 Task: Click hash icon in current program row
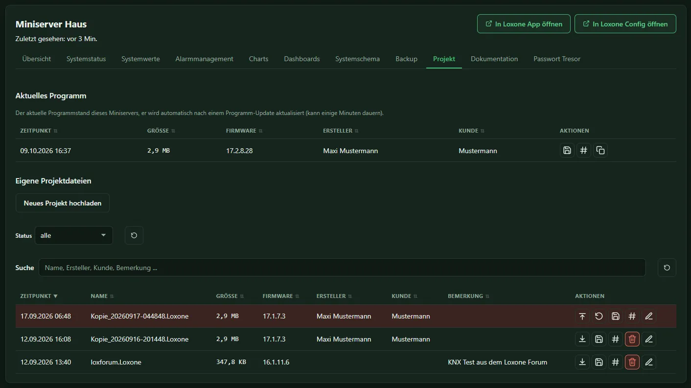pyautogui.click(x=583, y=150)
